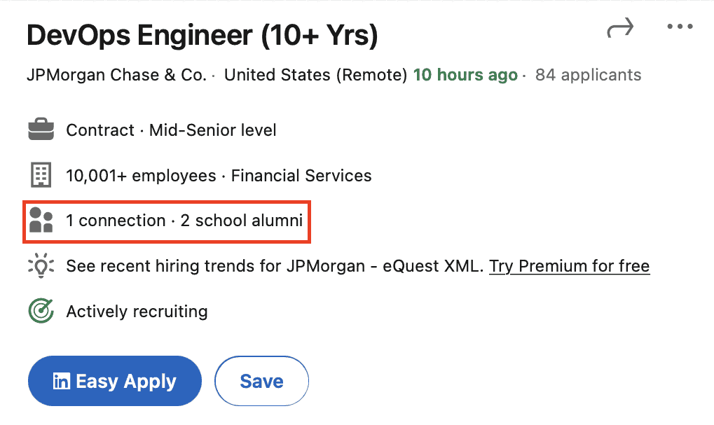Click the building company size icon
The height and width of the screenshot is (425, 714).
pos(41,175)
